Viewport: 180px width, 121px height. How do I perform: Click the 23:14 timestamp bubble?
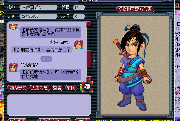[x=46, y=59]
